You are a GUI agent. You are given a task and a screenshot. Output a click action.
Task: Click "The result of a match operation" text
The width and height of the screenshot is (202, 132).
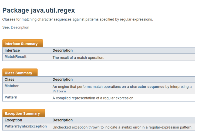point(78,58)
